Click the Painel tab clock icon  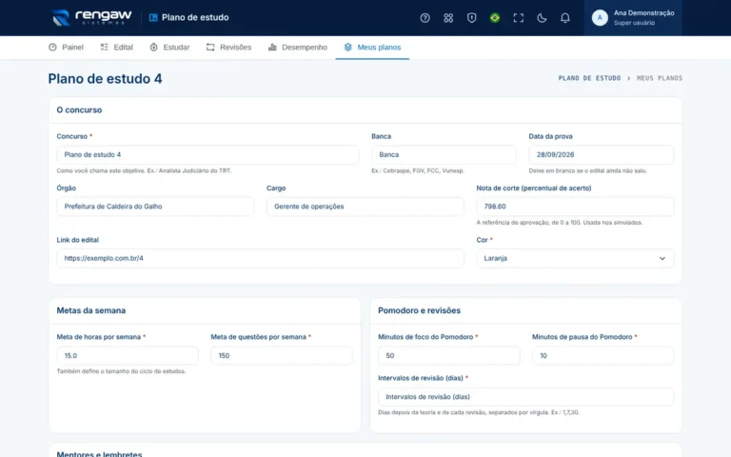[x=52, y=47]
